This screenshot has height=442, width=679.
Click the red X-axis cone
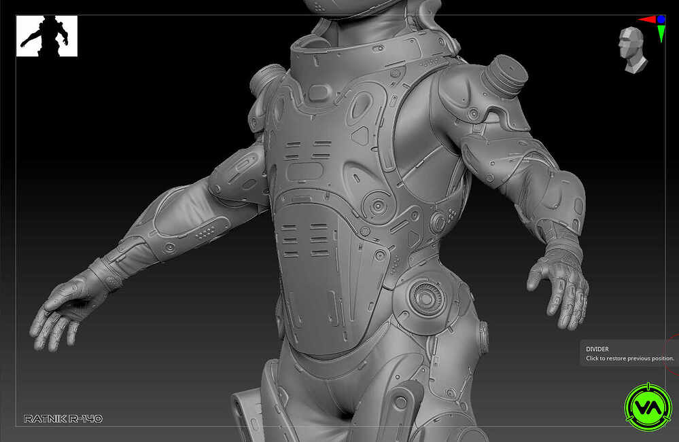647,20
